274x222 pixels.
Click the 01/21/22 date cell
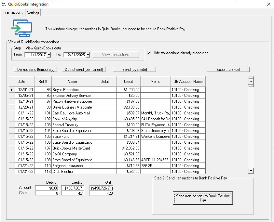pos(24,166)
